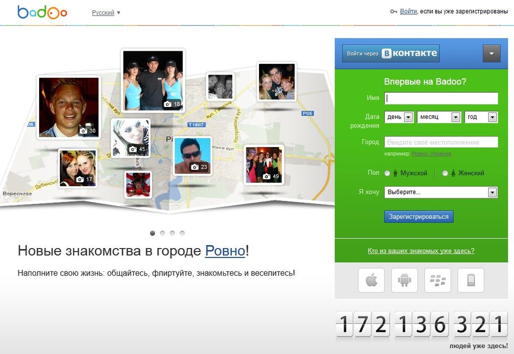The image size is (514, 354).
Task: Select the Женский gender radio button
Action: (445, 173)
